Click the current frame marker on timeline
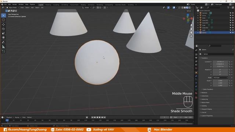Viewport: 235px width, 132px height. (x=7, y=120)
